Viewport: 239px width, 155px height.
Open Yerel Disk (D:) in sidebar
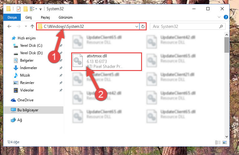[31, 53]
